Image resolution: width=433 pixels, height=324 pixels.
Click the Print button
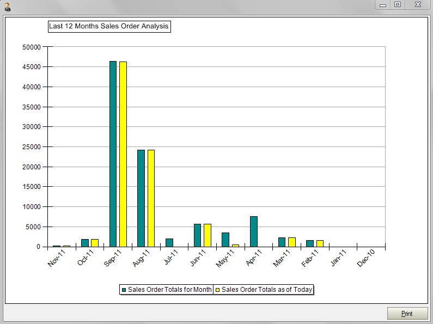coord(407,314)
